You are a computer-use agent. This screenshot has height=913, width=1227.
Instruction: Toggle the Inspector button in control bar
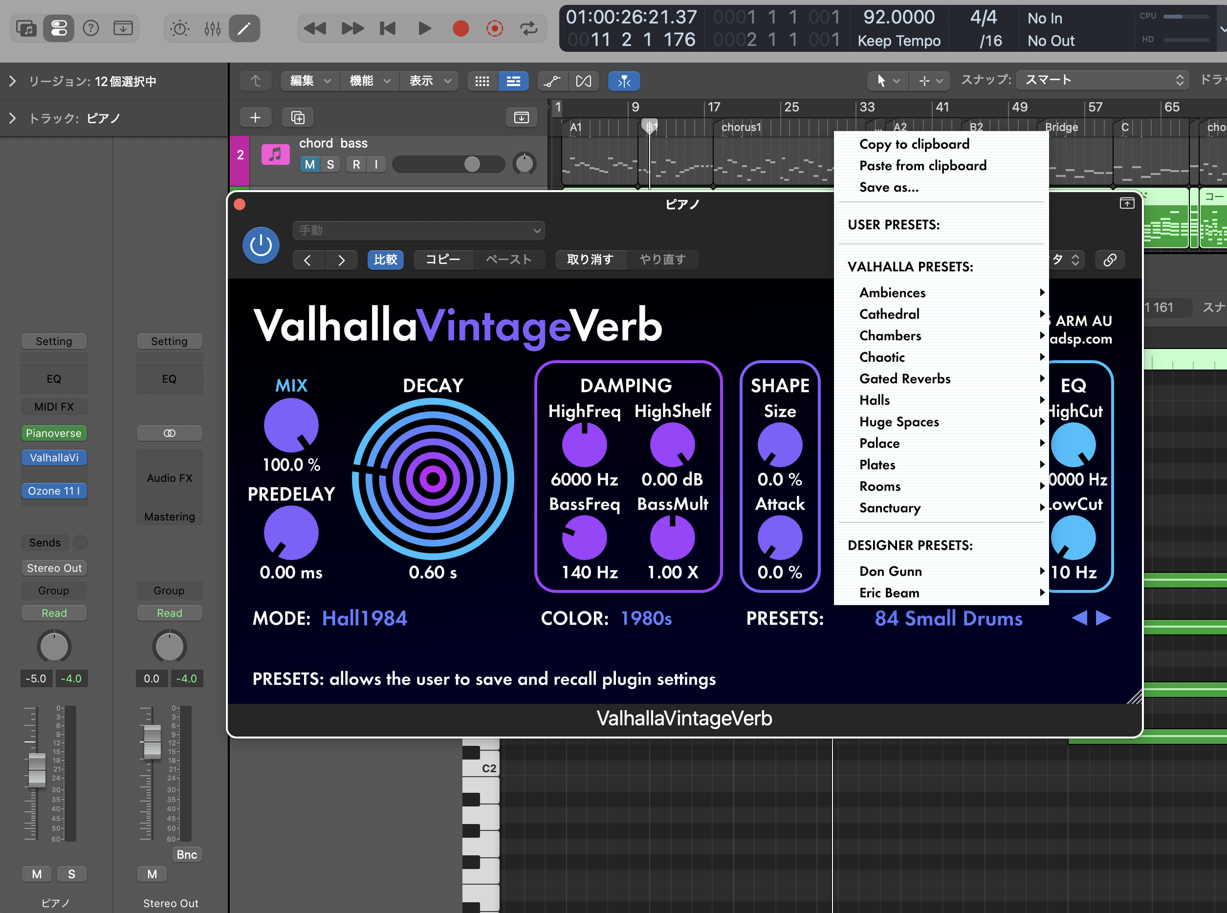[59, 28]
